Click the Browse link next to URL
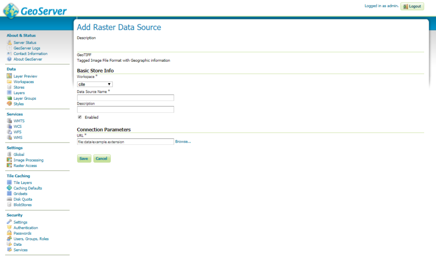Screen dimensions: 436x256 pos(183,141)
